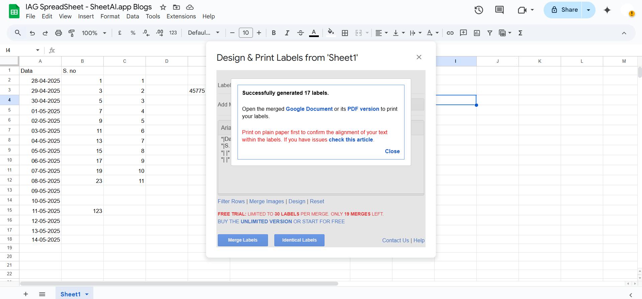This screenshot has width=642, height=299.
Task: Open the name box dropdown
Action: tap(37, 50)
